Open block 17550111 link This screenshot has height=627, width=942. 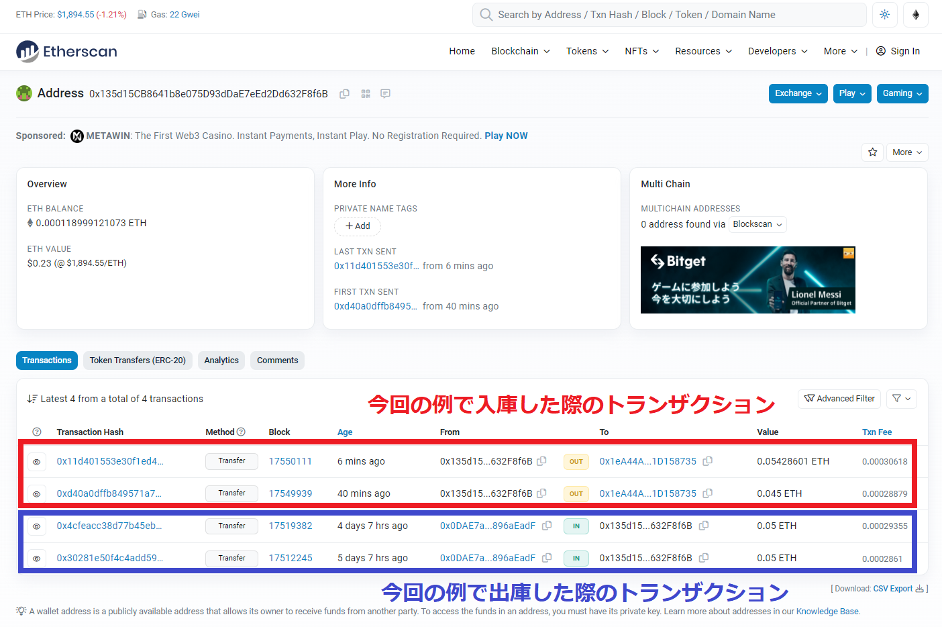coord(291,461)
